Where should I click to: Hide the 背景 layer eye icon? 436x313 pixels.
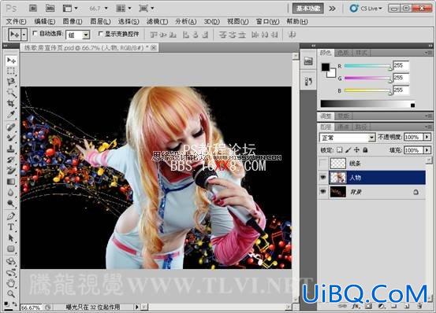[x=322, y=192]
